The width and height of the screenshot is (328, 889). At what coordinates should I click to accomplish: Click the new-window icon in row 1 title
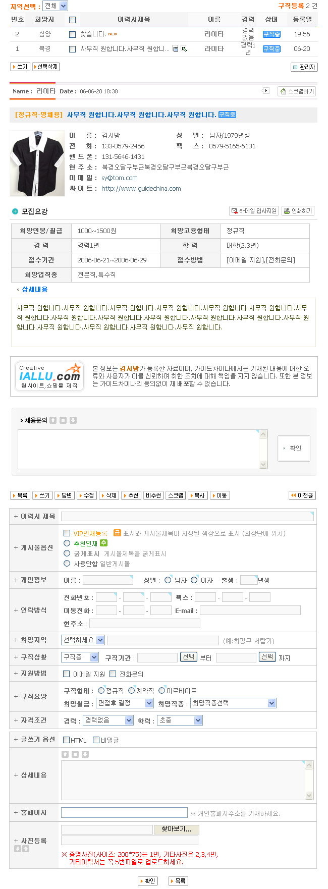tap(184, 49)
